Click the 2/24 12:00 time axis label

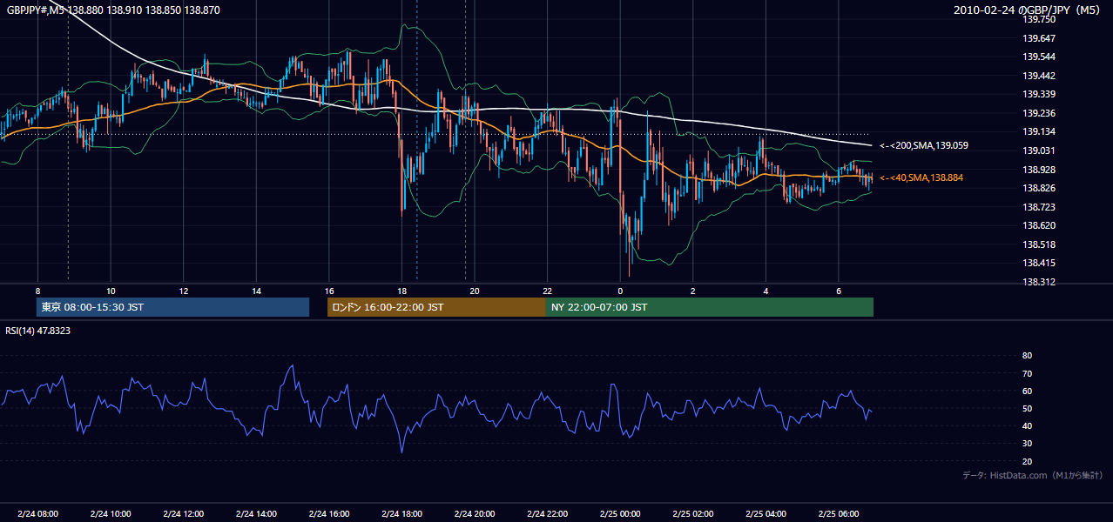tap(184, 513)
